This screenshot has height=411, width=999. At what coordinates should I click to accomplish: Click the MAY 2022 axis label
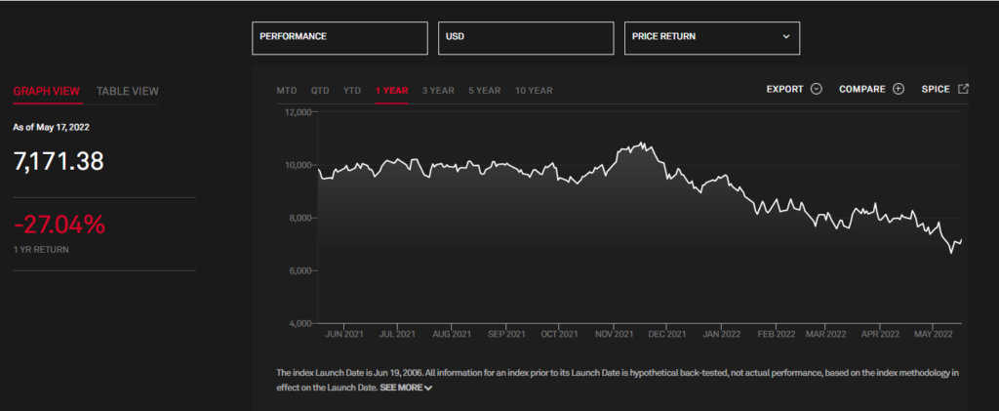933,334
